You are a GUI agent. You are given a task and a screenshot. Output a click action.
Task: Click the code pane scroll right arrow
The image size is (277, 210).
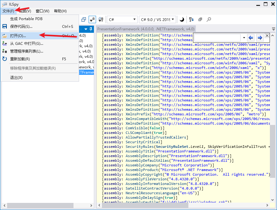(x=267, y=205)
